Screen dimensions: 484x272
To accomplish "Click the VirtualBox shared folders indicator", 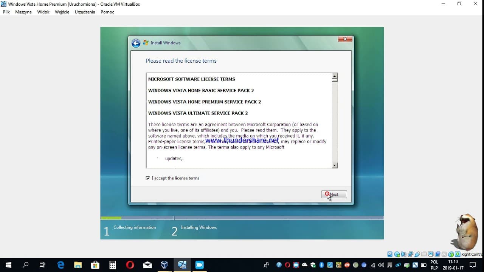I will click(424, 254).
